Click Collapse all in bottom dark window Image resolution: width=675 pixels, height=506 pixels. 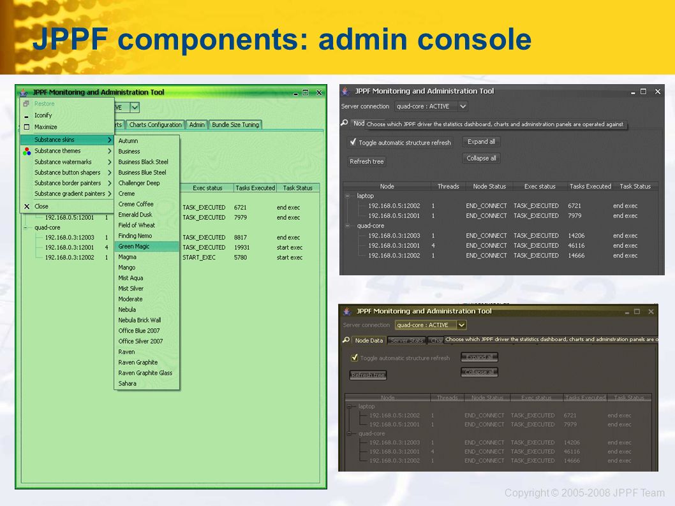[480, 372]
